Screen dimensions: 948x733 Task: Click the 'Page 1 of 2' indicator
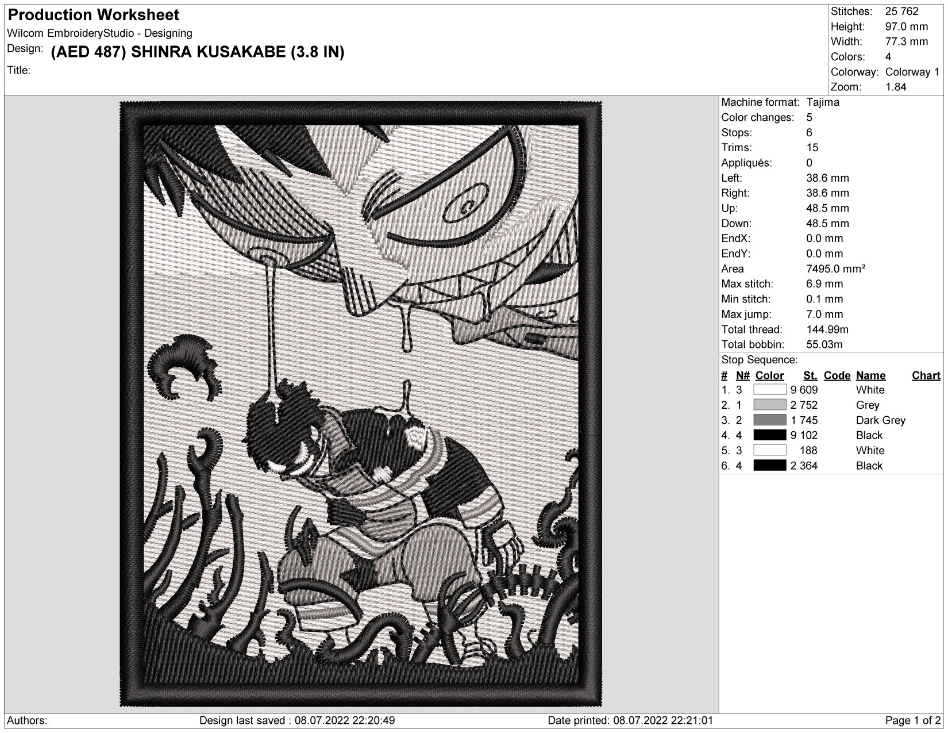pos(913,720)
